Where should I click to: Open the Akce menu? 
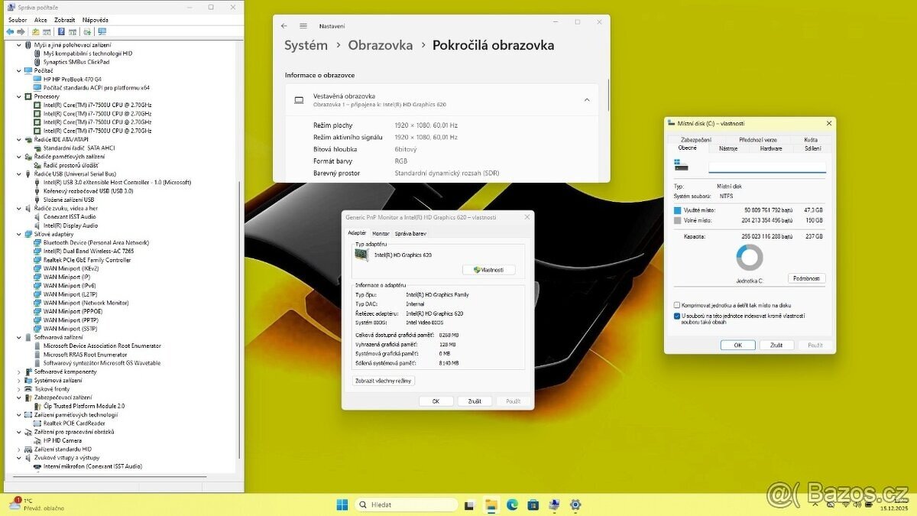[41, 20]
